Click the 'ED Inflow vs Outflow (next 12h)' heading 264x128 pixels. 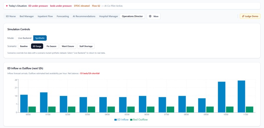click(x=26, y=68)
